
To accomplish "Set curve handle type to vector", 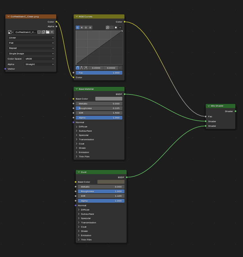I will point(82,68).
